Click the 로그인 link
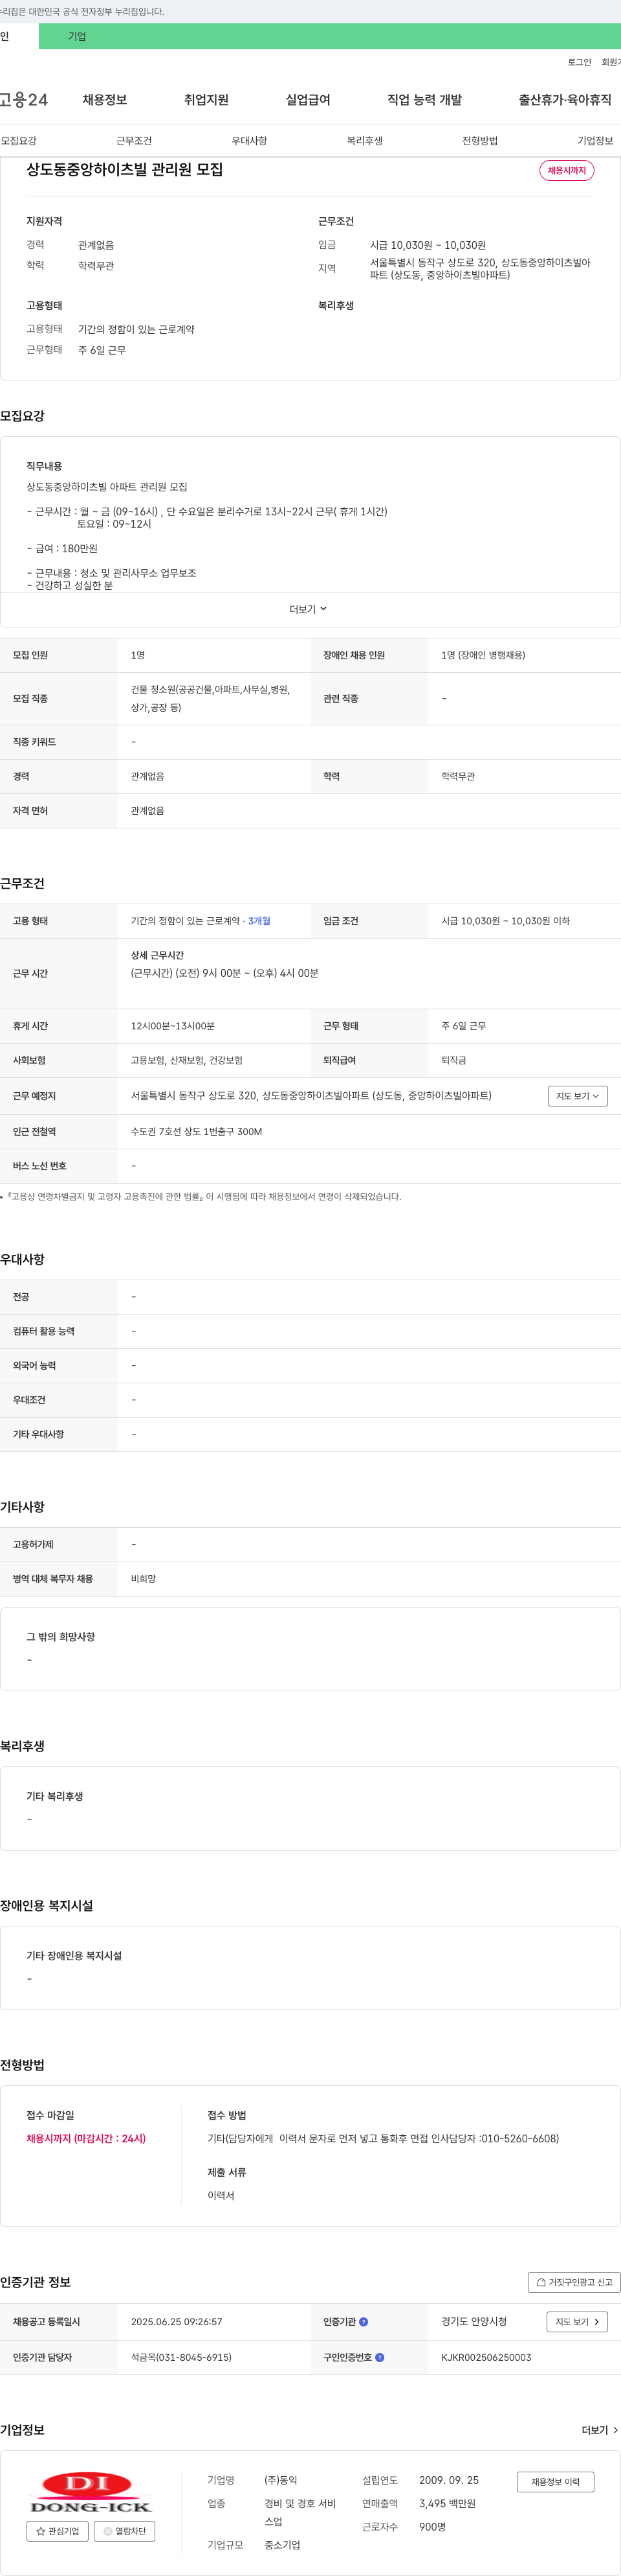Screen dimensions: 621x2576 point(579,62)
